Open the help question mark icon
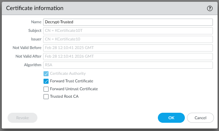Viewport: 219px width, 131px height. click(210, 9)
